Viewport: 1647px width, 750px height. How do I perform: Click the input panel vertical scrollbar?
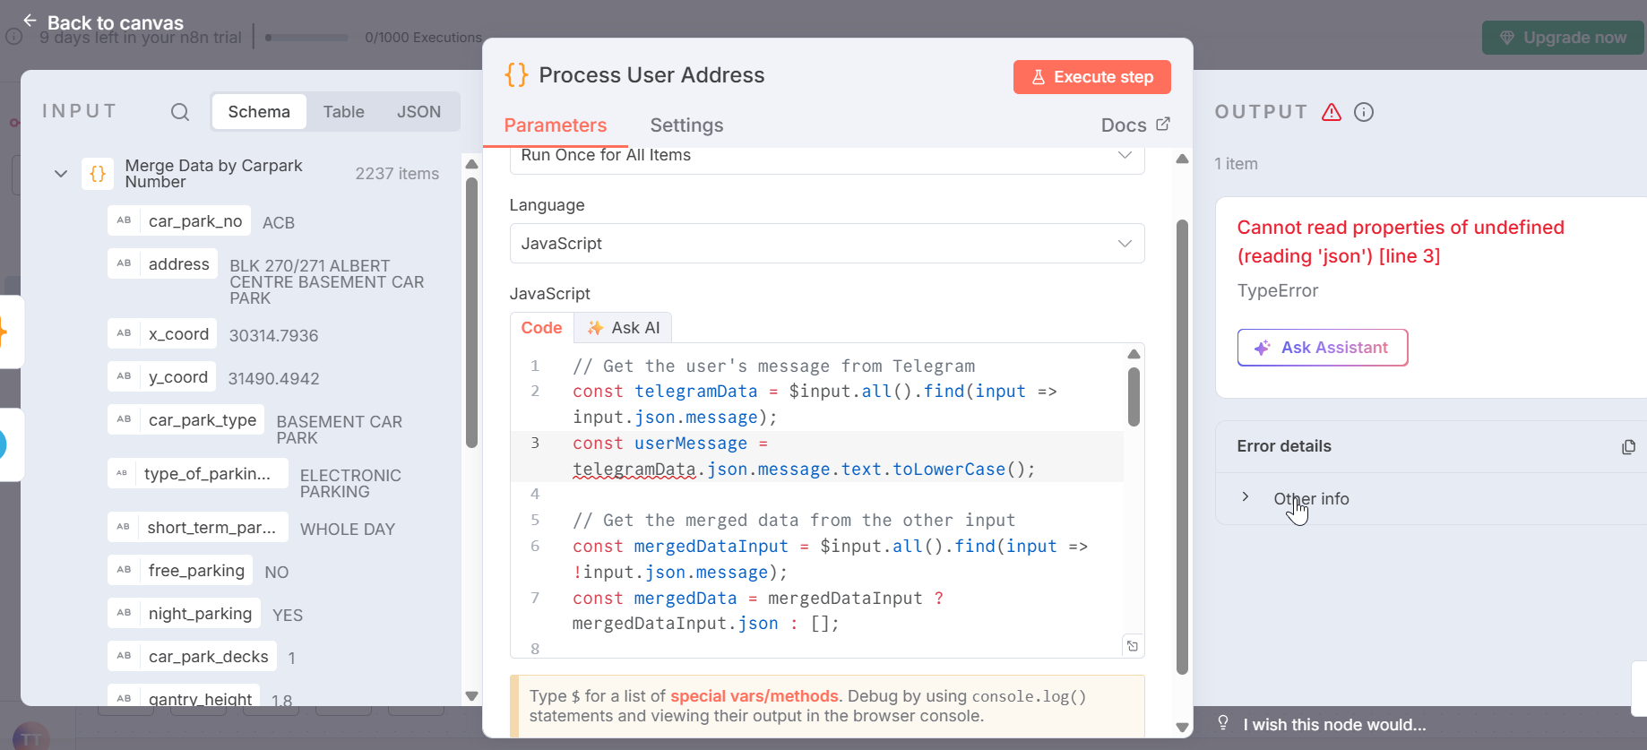coord(471,314)
